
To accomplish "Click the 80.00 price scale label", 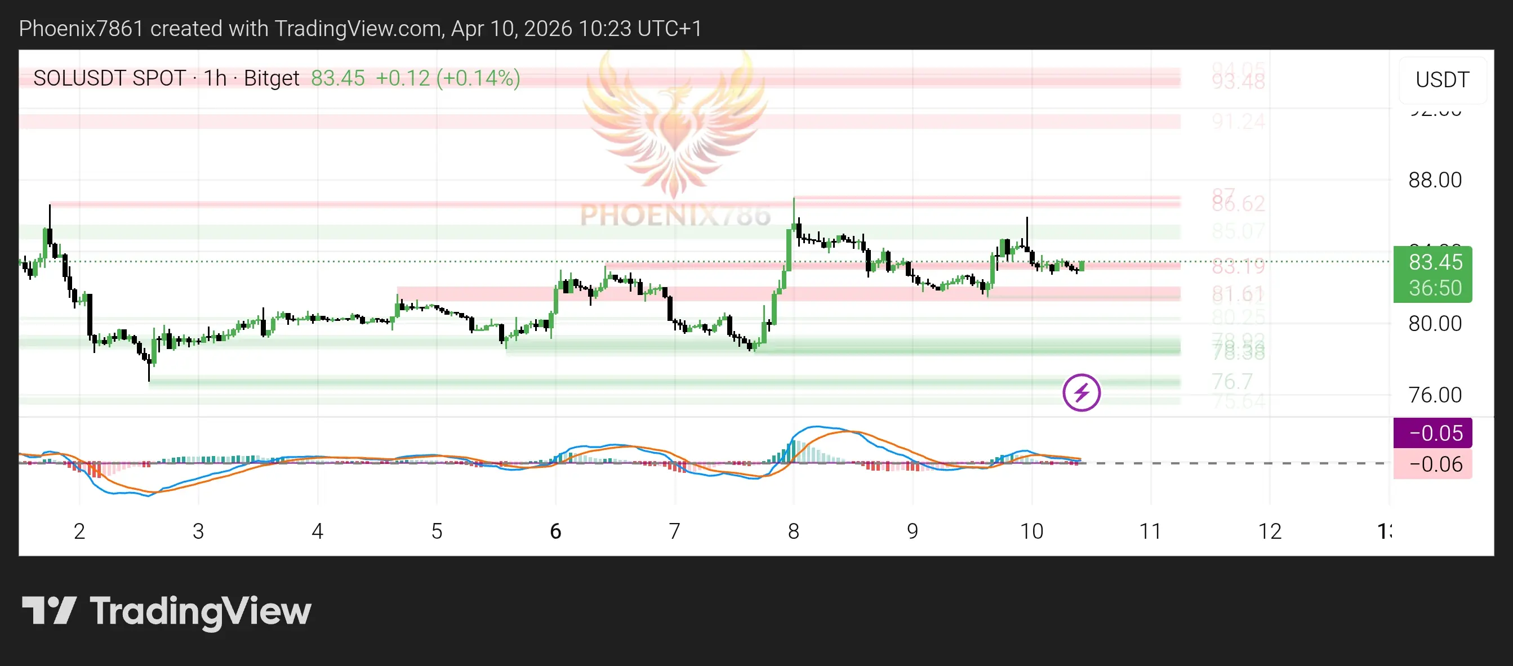I will 1434,323.
